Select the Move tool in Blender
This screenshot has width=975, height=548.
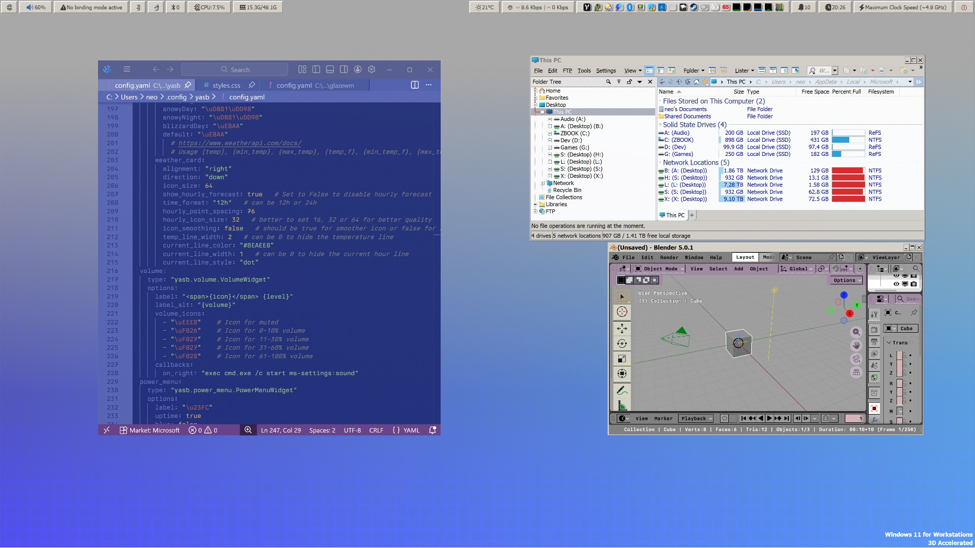click(622, 328)
